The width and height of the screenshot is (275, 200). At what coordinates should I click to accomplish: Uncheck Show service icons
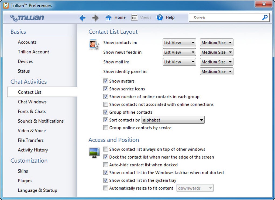[106, 89]
